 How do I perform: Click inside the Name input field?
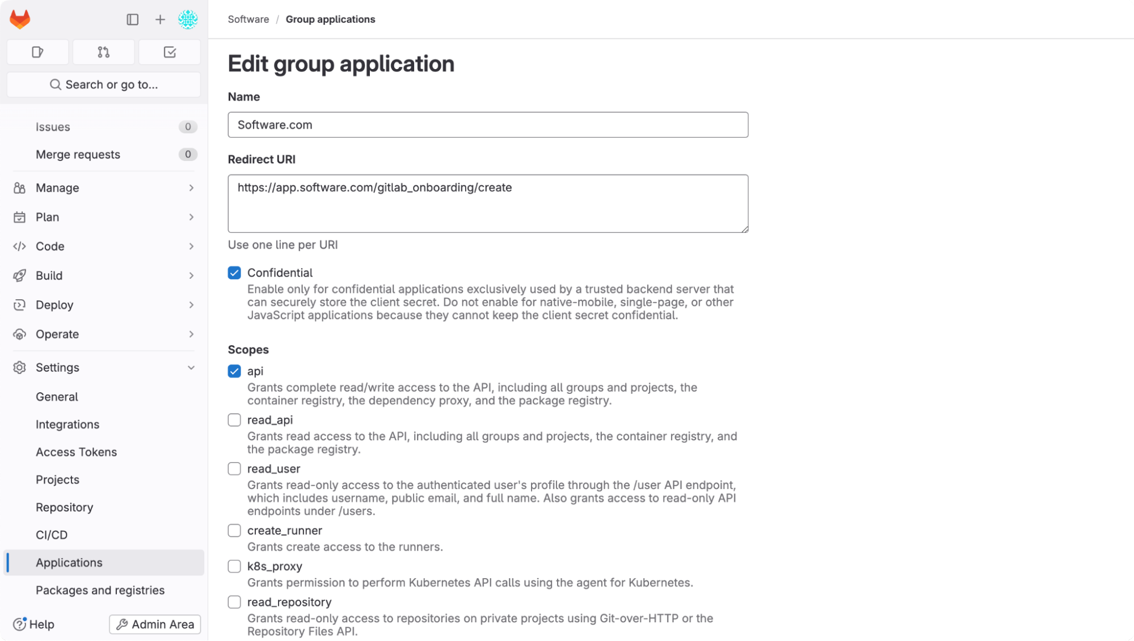click(x=488, y=125)
